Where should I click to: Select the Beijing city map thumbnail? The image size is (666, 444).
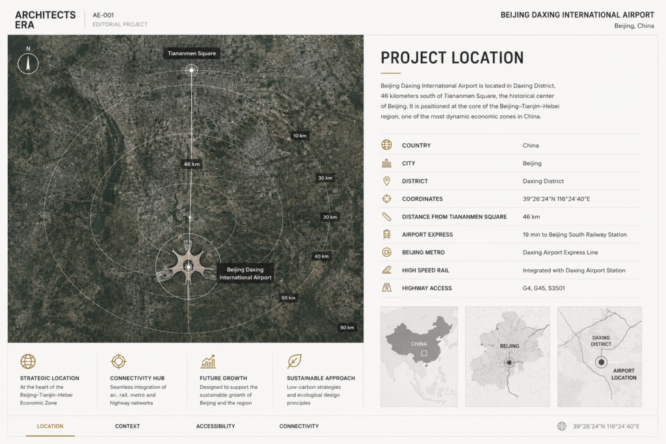point(507,356)
